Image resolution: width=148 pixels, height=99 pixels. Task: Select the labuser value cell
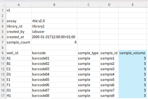[54, 31]
